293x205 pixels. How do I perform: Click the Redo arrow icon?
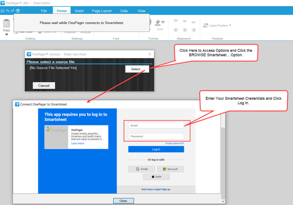[x=12, y=11]
